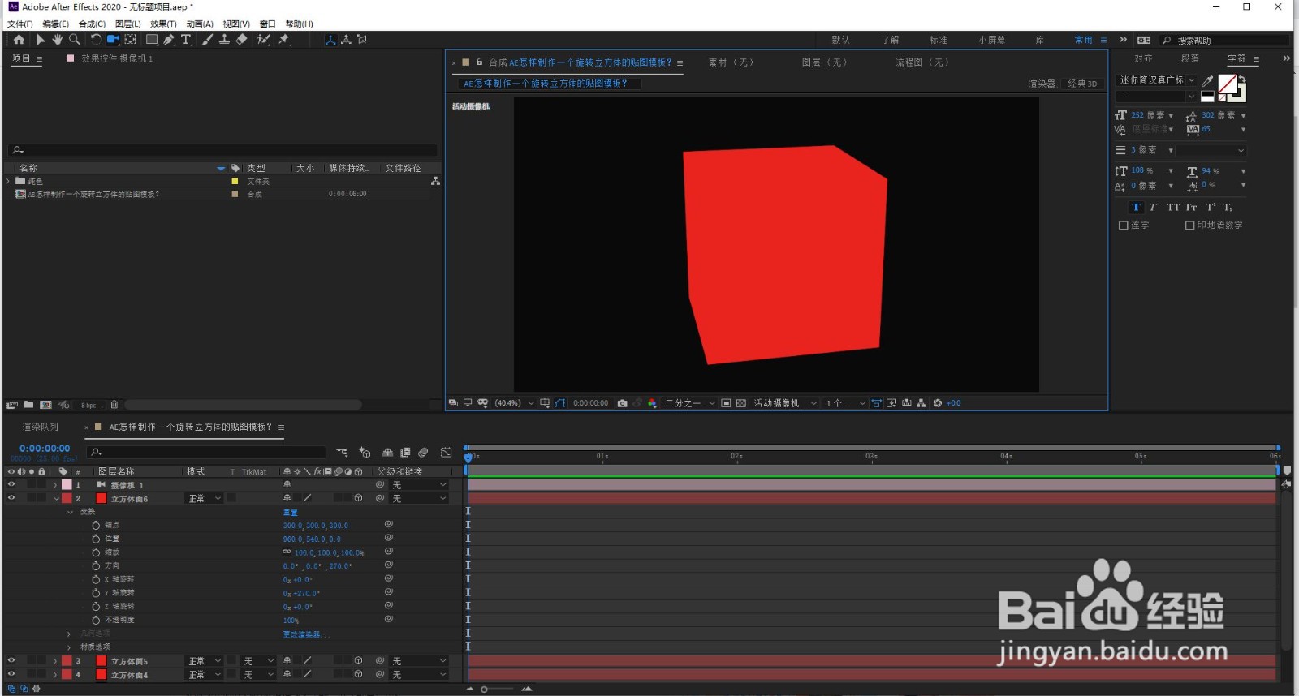Switch to the 渲染队列 tab

40,427
